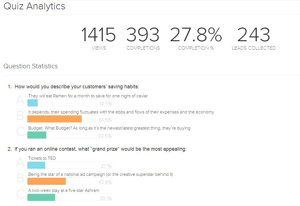Click question 2 about online contest grand prize

[x=97, y=149]
